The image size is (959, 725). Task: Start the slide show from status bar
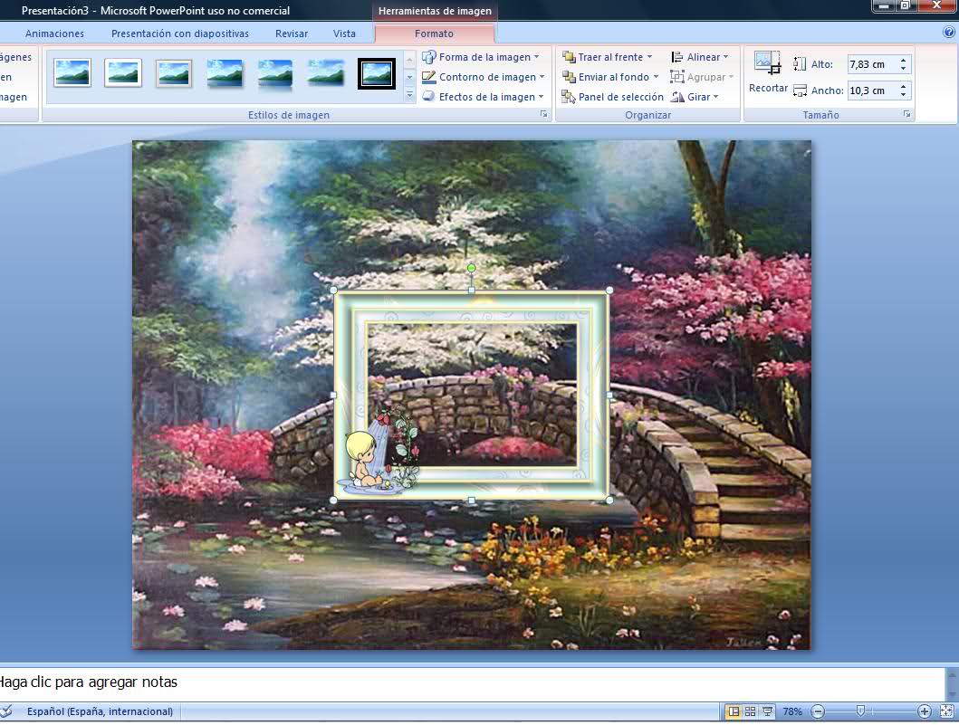coord(767,711)
